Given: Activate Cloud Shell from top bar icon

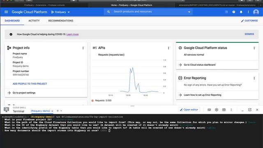Looking at the screenshot, I should click(226, 12).
